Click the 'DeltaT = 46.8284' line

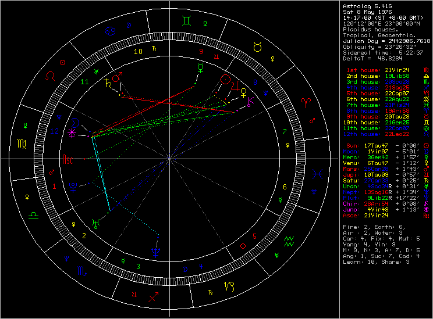[x=372, y=59]
